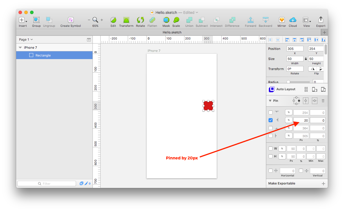
Task: Toggle percent mode for width constraint
Action: coord(282,148)
